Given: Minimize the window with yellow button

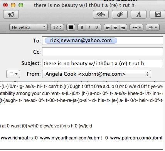Looking at the screenshot, I should pos(13,5).
